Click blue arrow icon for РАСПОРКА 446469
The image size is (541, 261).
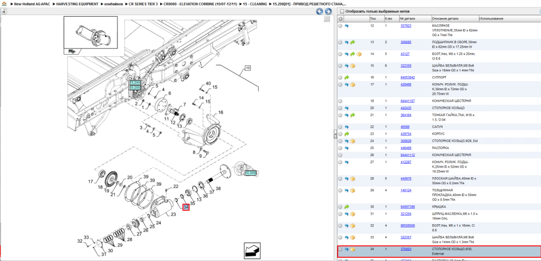pos(347,148)
